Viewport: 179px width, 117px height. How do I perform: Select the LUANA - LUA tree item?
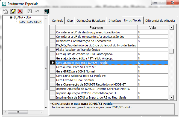(x=22, y=17)
